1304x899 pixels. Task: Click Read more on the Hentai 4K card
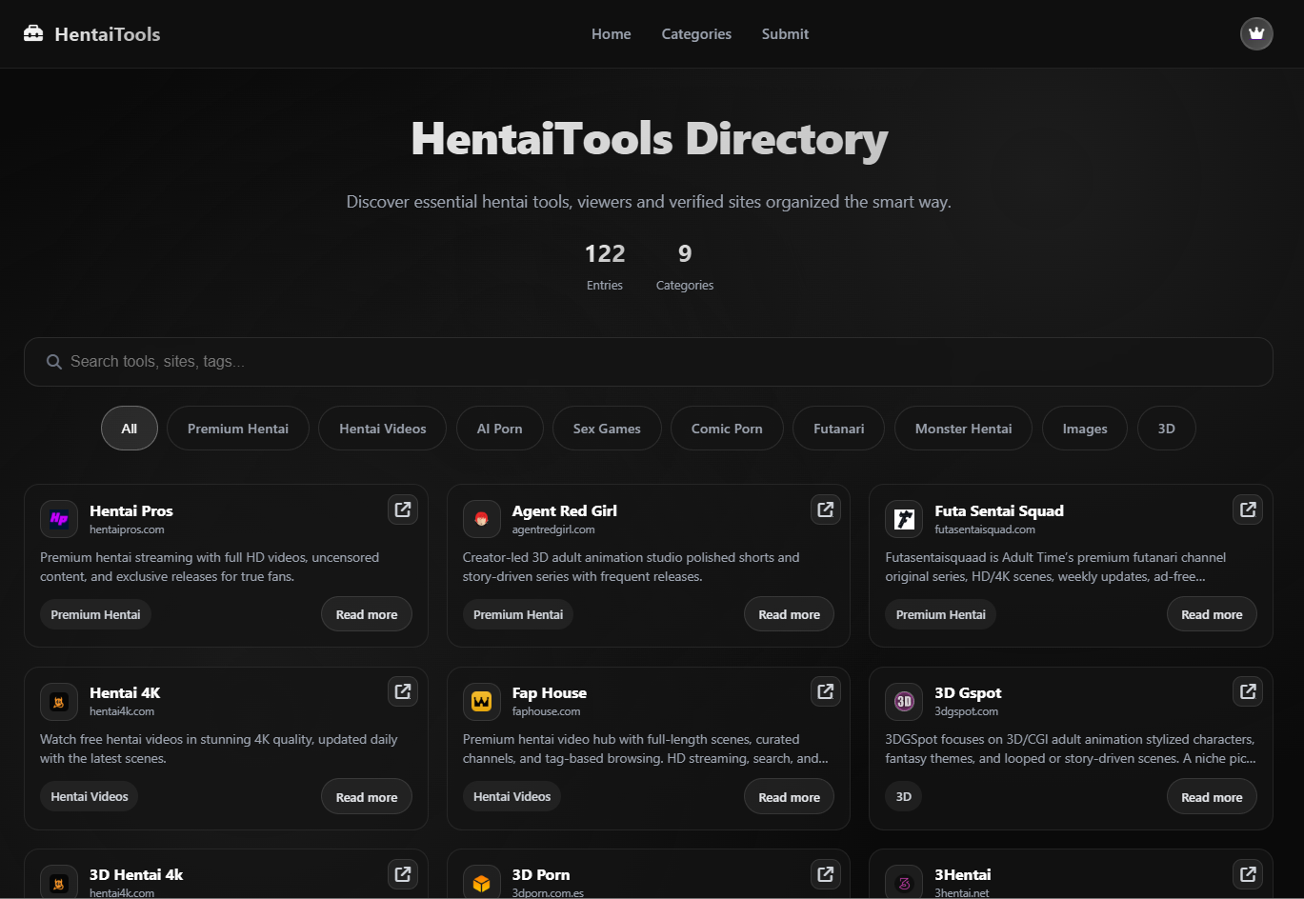(366, 797)
